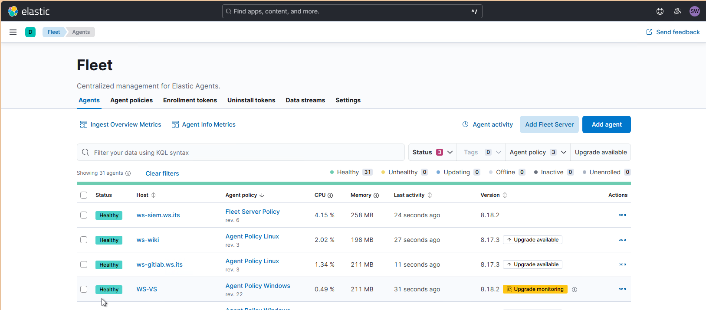The width and height of the screenshot is (706, 310).
Task: Open the Enrollment tokens tab
Action: [190, 100]
